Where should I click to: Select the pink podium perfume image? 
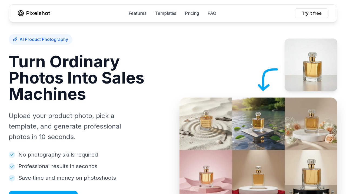[206, 172]
